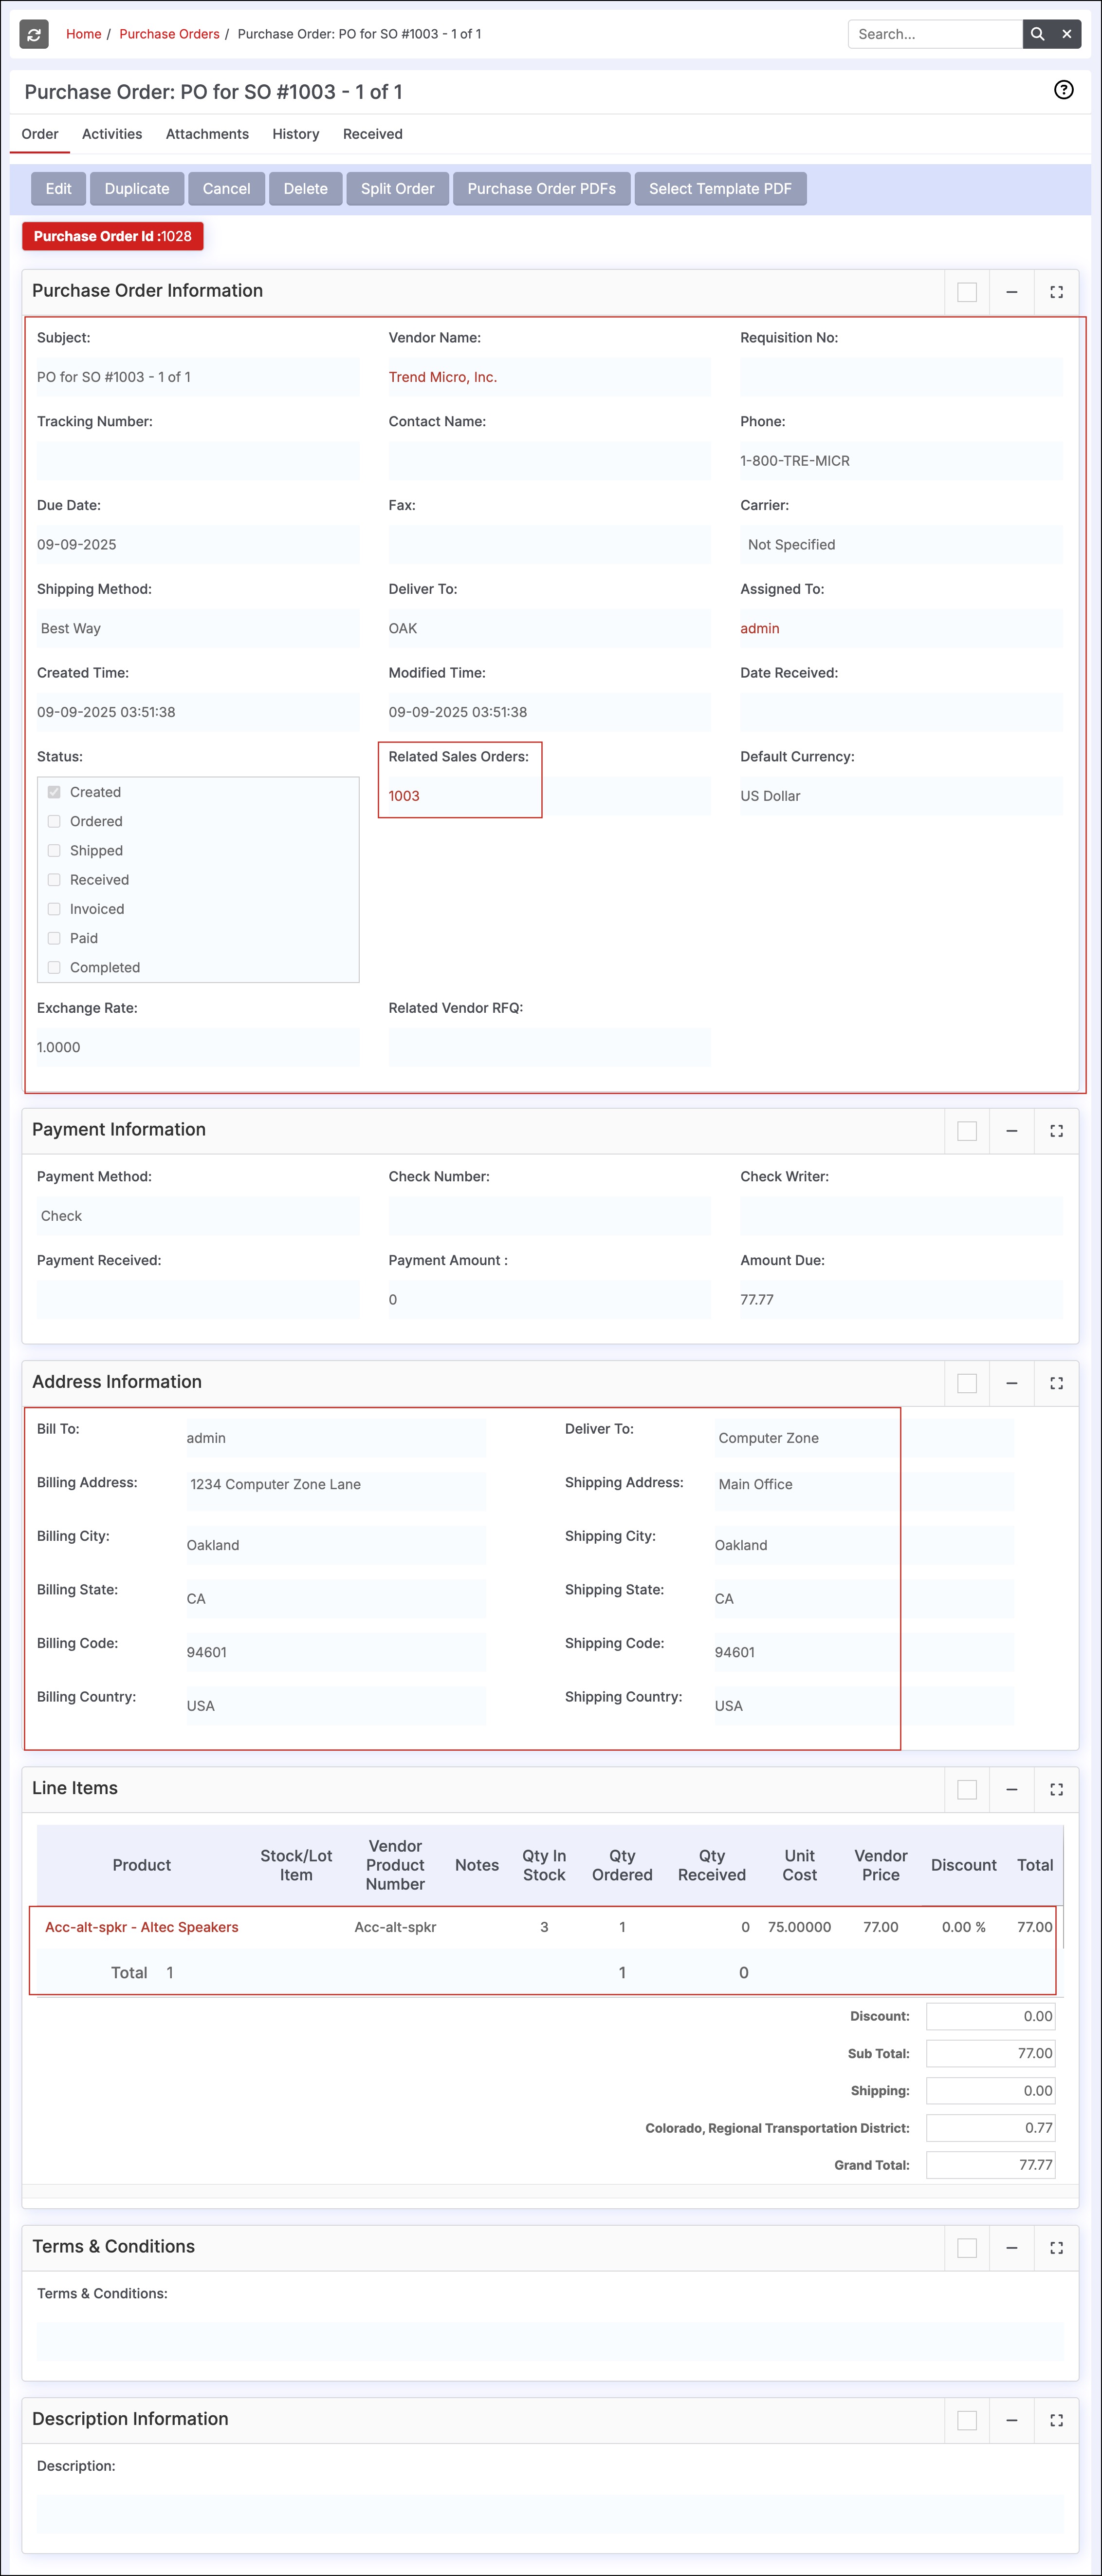Maximize the Description Information panel
1102x2576 pixels.
pyautogui.click(x=1056, y=2420)
